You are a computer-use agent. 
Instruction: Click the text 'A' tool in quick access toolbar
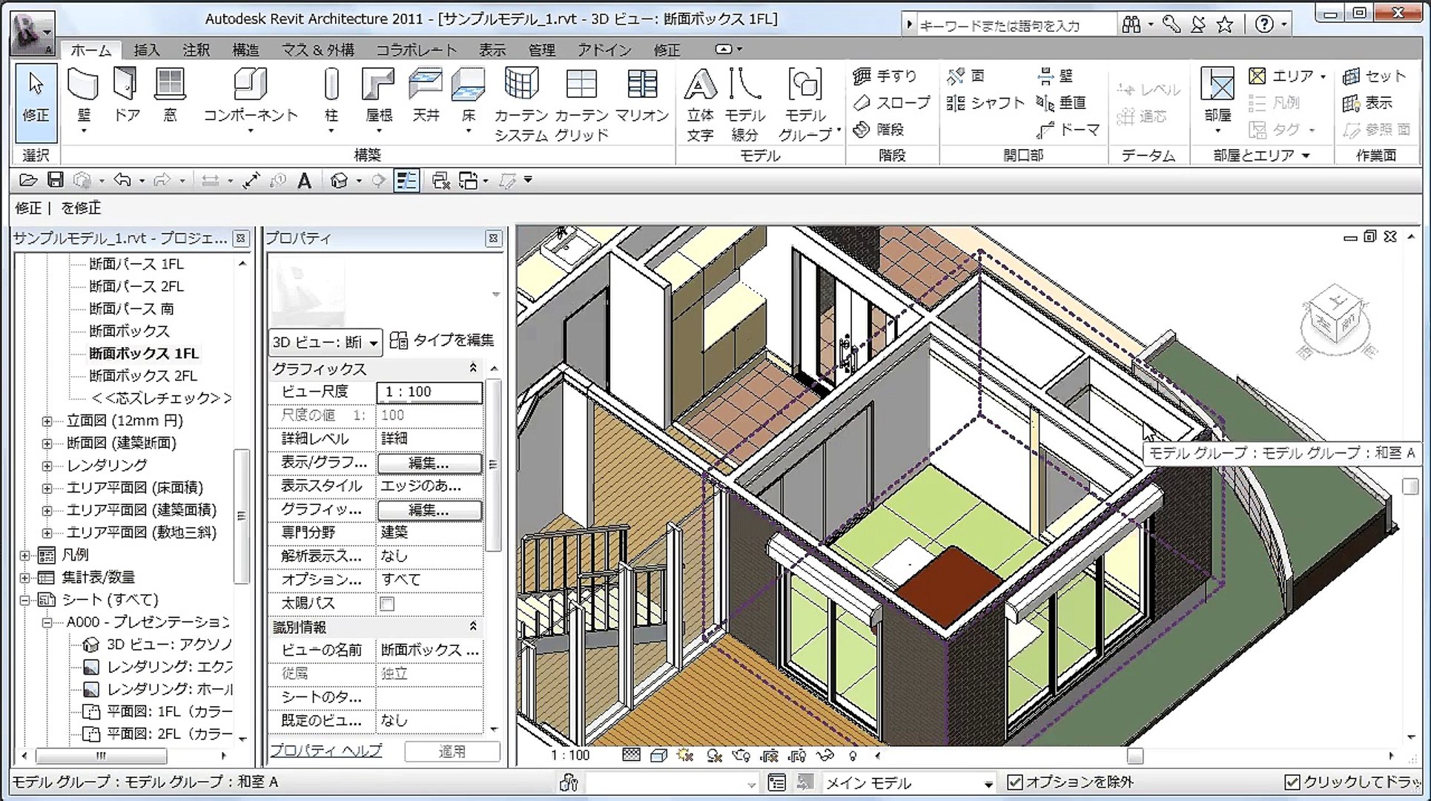[304, 180]
